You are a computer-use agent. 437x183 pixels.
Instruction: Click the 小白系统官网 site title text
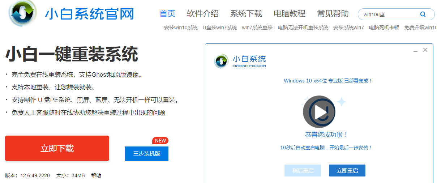pos(90,14)
